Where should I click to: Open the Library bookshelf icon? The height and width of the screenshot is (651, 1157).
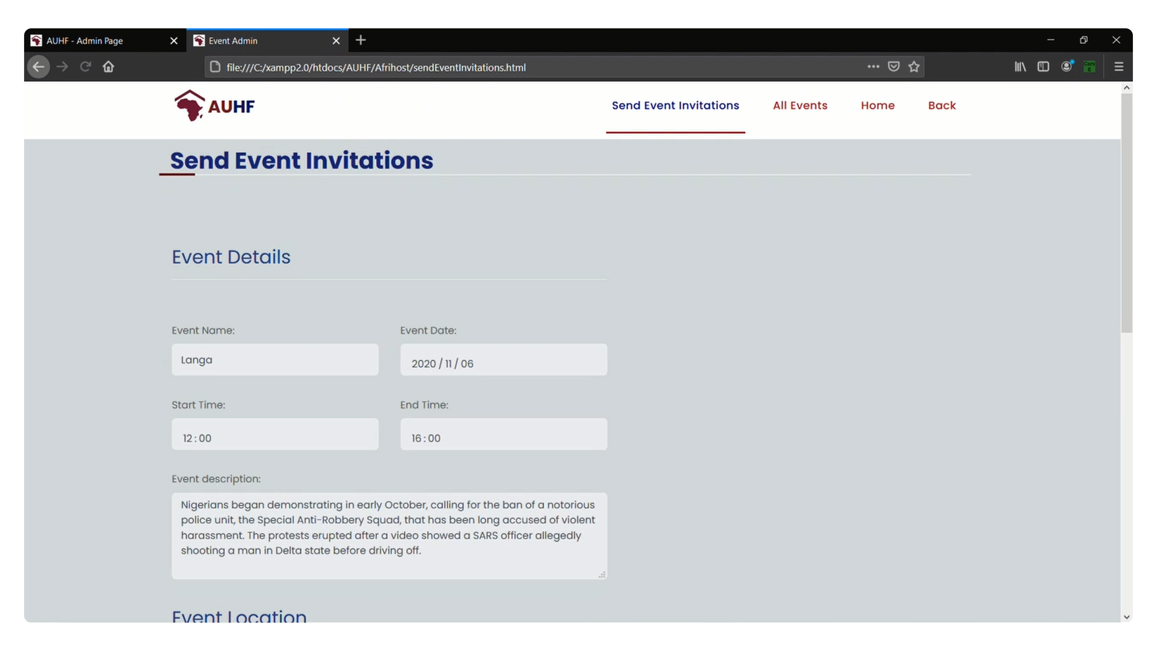click(1020, 67)
